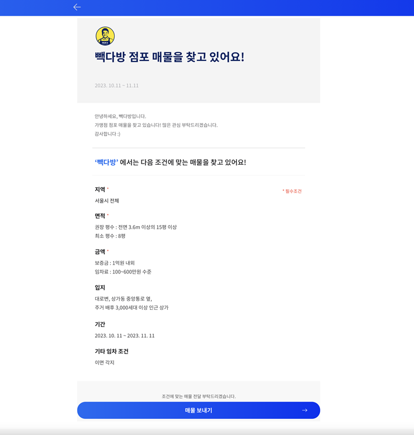Click the Paik's Coffee brand logo avatar

click(x=105, y=36)
